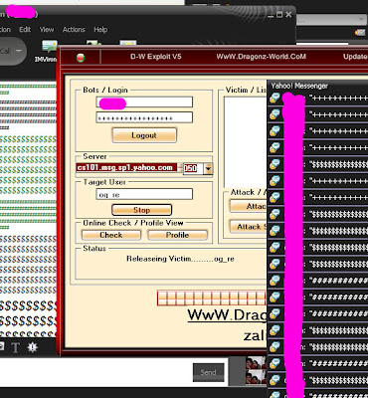The image size is (368, 398).
Task: Open the IMVironment toolbar icon in chat window
Action: (x=48, y=51)
